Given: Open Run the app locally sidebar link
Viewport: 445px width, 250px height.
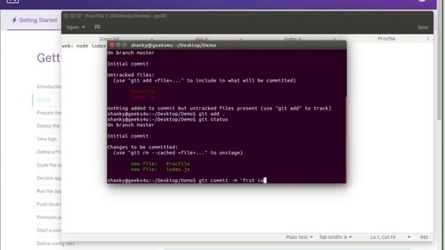Looking at the screenshot, I should point(49,191).
